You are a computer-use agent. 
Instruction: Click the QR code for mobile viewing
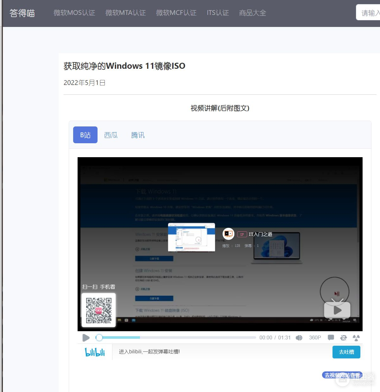tap(99, 310)
